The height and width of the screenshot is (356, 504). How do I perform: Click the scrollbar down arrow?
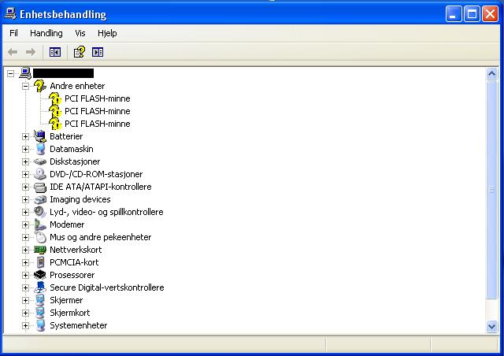click(491, 327)
